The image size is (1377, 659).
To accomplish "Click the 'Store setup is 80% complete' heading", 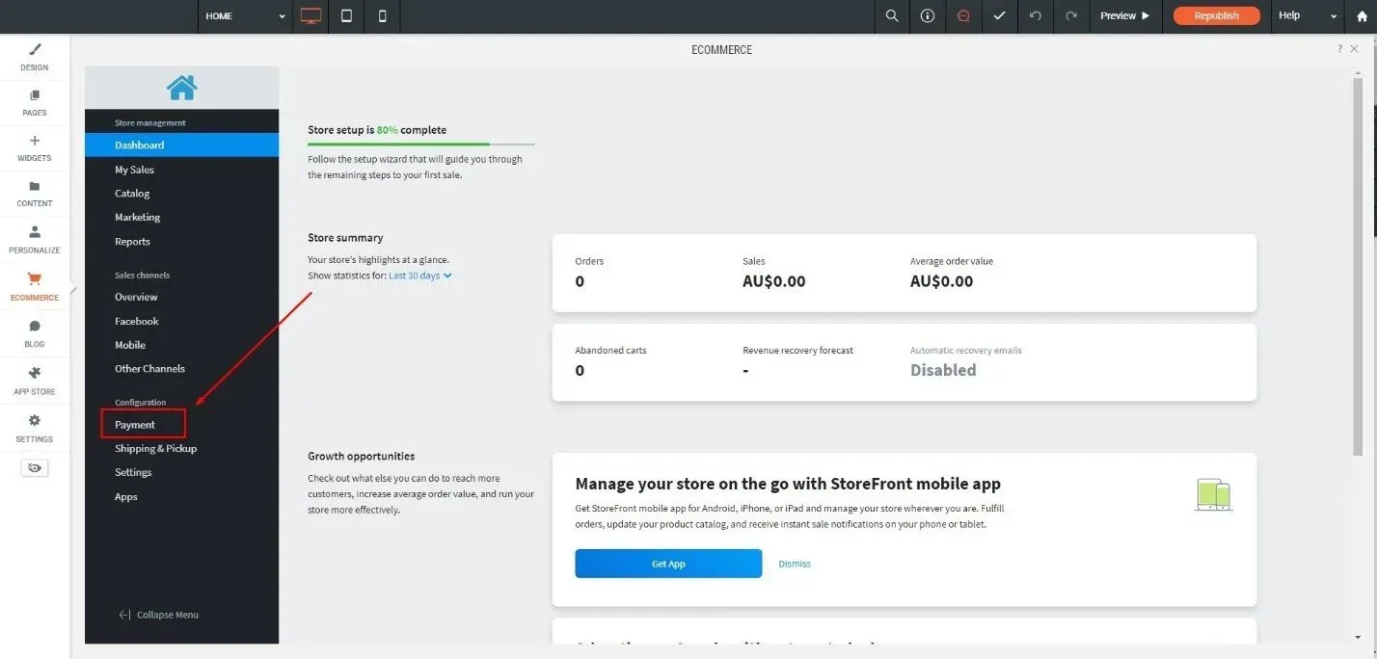I will coord(377,130).
